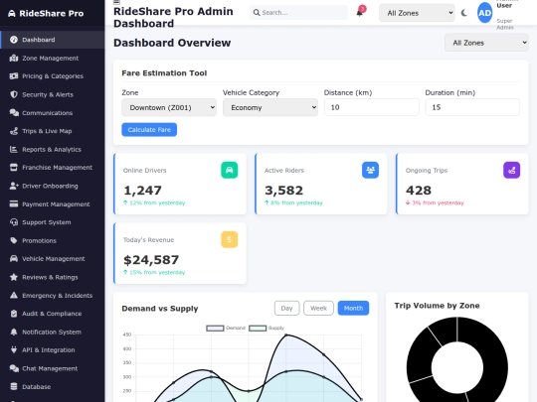The width and height of the screenshot is (537, 402).
Task: Click the Driver Onboarding user-plus icon
Action: 14,186
